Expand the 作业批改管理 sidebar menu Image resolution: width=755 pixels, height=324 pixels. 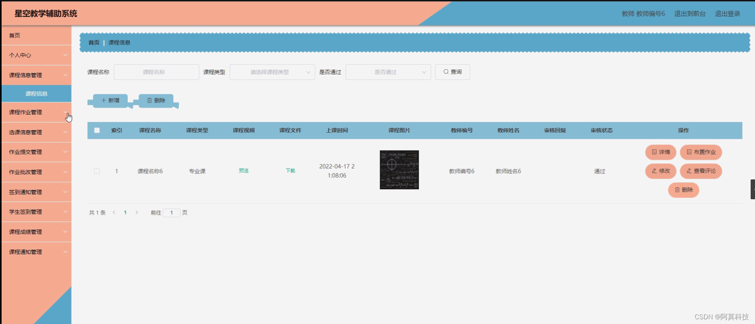(37, 172)
